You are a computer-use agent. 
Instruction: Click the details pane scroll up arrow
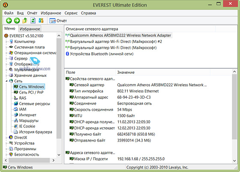click(x=234, y=72)
